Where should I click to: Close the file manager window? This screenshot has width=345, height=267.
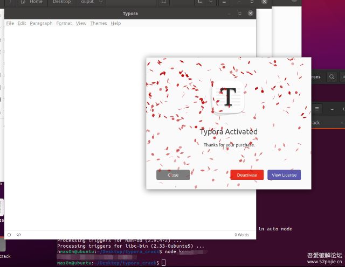(x=264, y=2)
